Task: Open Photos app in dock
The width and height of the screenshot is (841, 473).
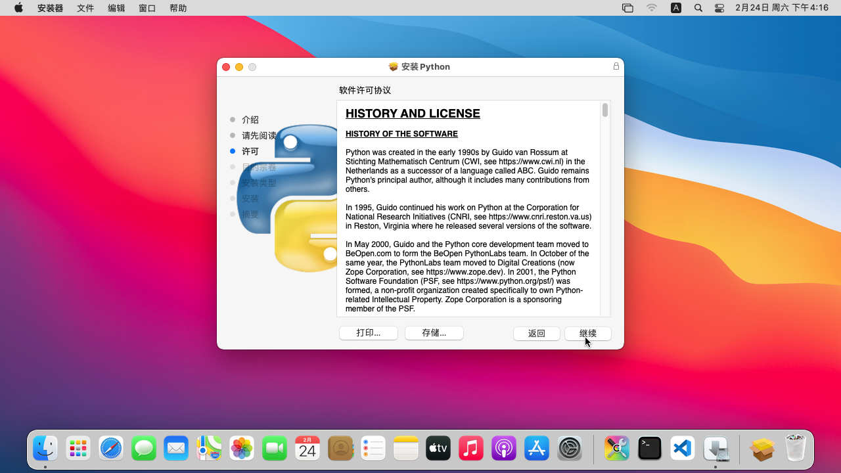Action: tap(242, 449)
